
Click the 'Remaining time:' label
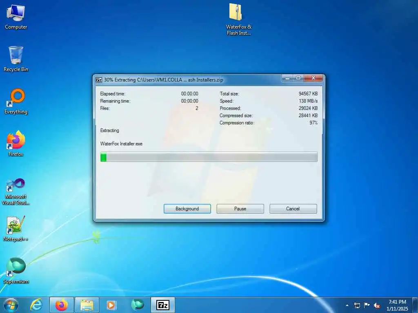pos(115,101)
